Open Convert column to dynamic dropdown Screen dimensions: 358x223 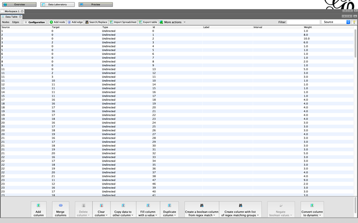[x=312, y=209]
